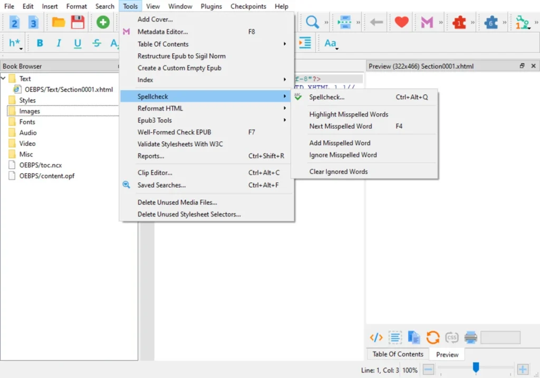
Task: Click the h2 heading toolbar icon
Action: click(x=14, y=22)
